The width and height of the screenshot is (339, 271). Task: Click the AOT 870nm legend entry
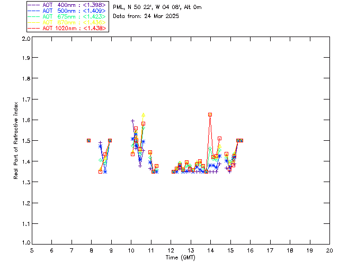(x=67, y=22)
